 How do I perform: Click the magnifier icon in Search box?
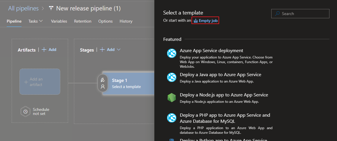(x=277, y=14)
